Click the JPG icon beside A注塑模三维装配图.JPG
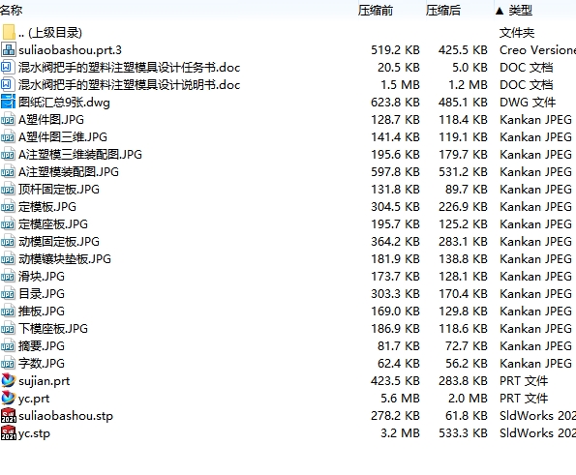 point(8,154)
